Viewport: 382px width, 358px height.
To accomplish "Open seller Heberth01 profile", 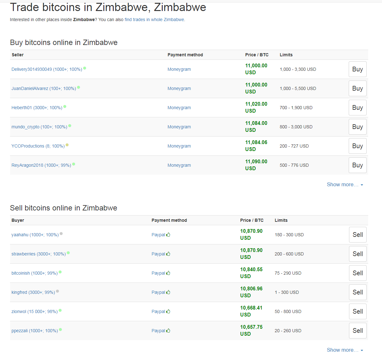I will 37,108.
